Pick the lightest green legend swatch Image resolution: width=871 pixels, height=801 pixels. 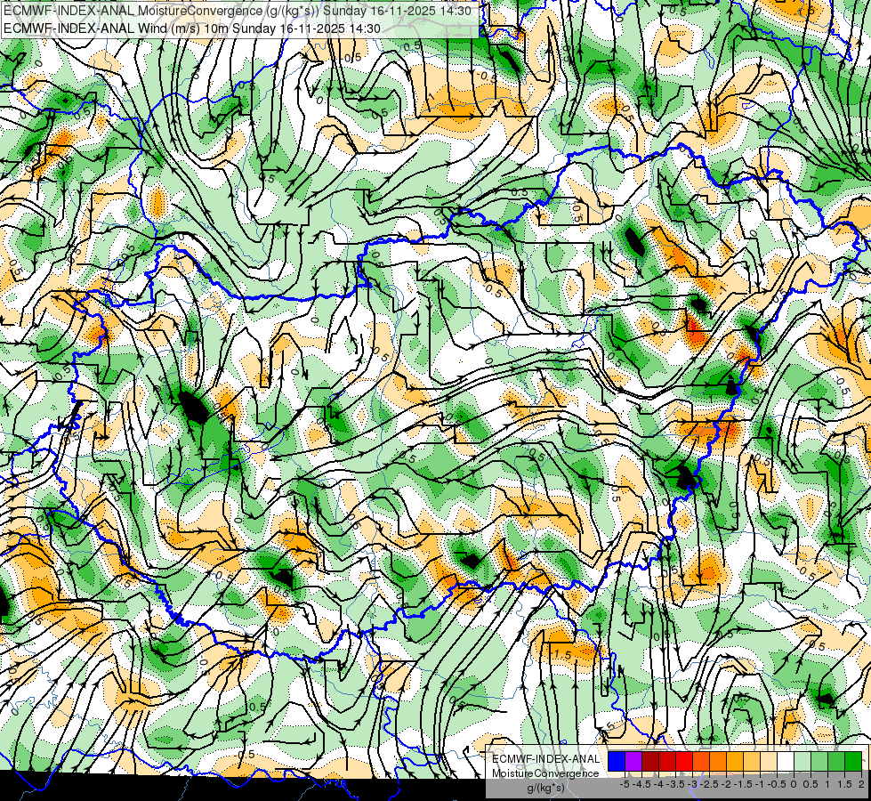[x=802, y=762]
